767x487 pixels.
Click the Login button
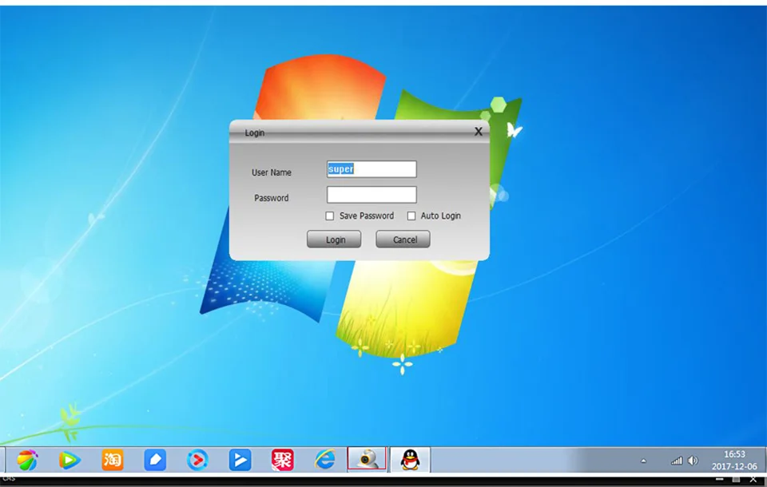tap(334, 240)
